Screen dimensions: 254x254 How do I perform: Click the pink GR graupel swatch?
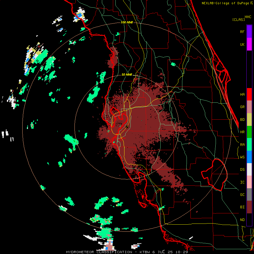click(249, 107)
